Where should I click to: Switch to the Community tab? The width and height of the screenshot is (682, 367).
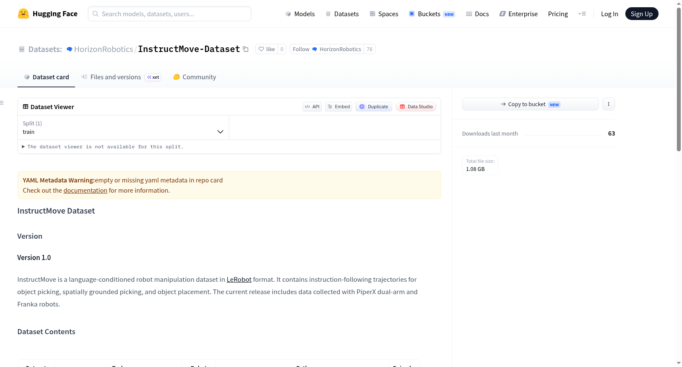pos(194,77)
